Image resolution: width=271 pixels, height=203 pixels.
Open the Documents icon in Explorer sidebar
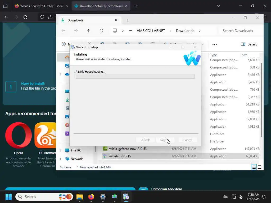[67, 108]
